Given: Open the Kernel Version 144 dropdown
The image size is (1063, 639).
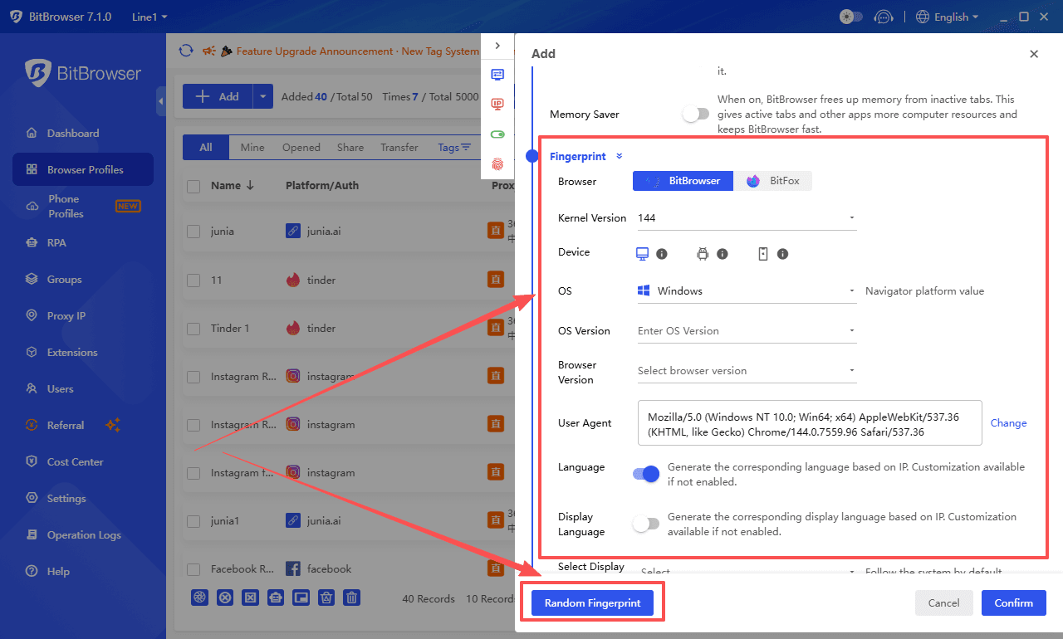Looking at the screenshot, I should (x=746, y=218).
